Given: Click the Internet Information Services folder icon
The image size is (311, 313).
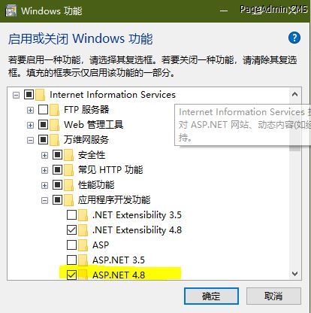Looking at the screenshot, I should coord(41,95).
